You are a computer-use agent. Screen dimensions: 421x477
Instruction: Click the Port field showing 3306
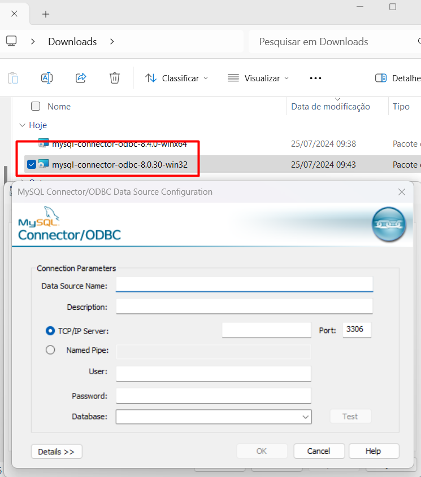tap(357, 330)
